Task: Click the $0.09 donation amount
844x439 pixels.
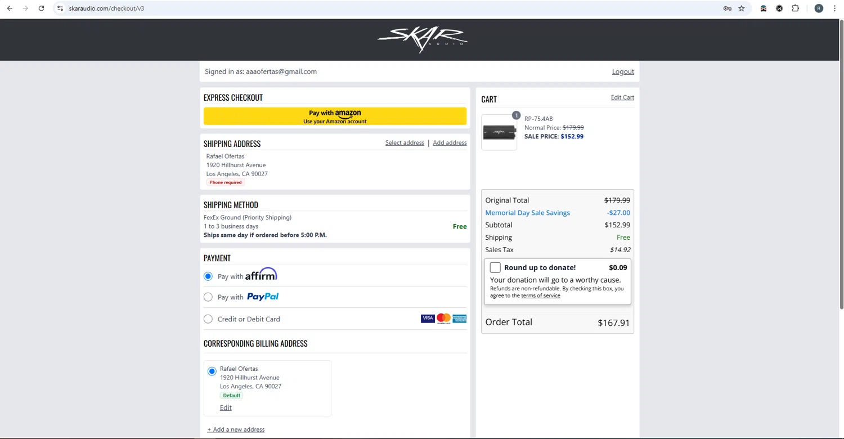Action: tap(618, 267)
